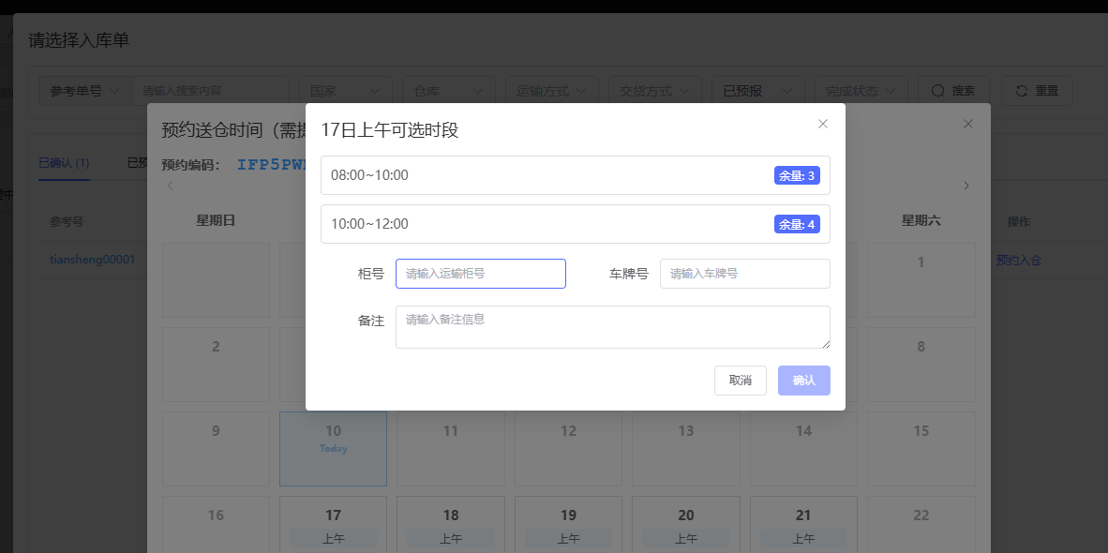1108x553 pixels.
Task: Select the 10:00~12:00 time slot
Action: pos(544,224)
